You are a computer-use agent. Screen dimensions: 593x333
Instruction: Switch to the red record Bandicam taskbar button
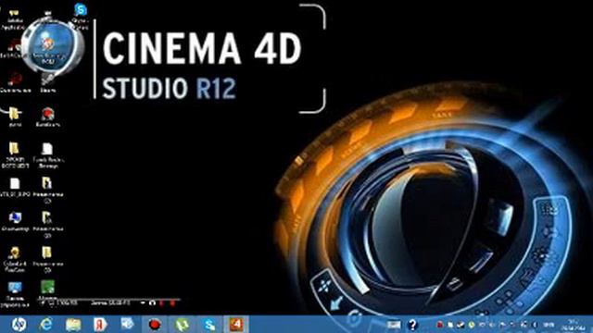pyautogui.click(x=155, y=325)
